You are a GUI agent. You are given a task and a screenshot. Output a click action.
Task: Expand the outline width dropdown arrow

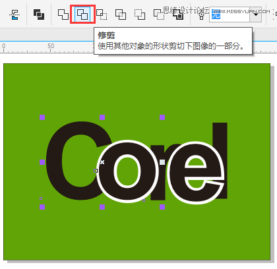click(256, 15)
